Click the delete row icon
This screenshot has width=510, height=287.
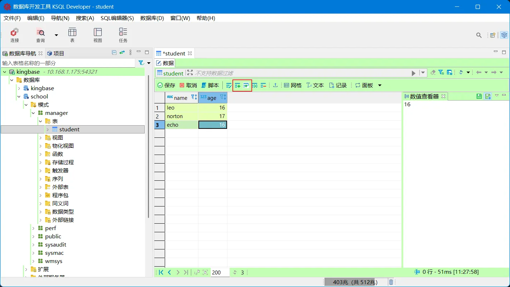pos(263,85)
